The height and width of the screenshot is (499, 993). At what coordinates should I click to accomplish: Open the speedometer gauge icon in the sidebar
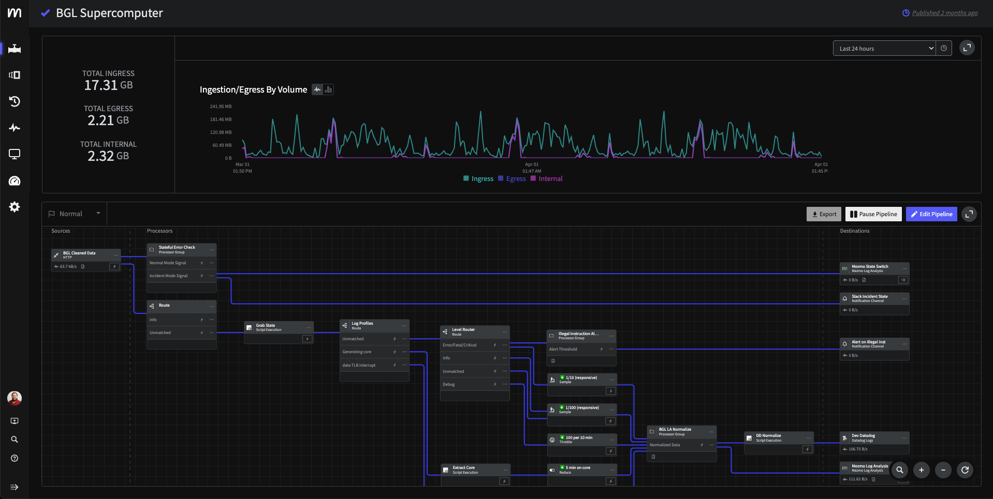14,181
